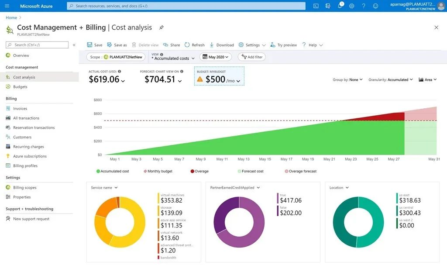
Task: Open portal settings gear icon
Action: pos(352,6)
